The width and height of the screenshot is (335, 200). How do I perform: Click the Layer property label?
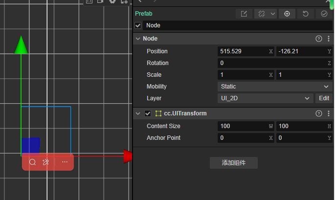pos(154,98)
